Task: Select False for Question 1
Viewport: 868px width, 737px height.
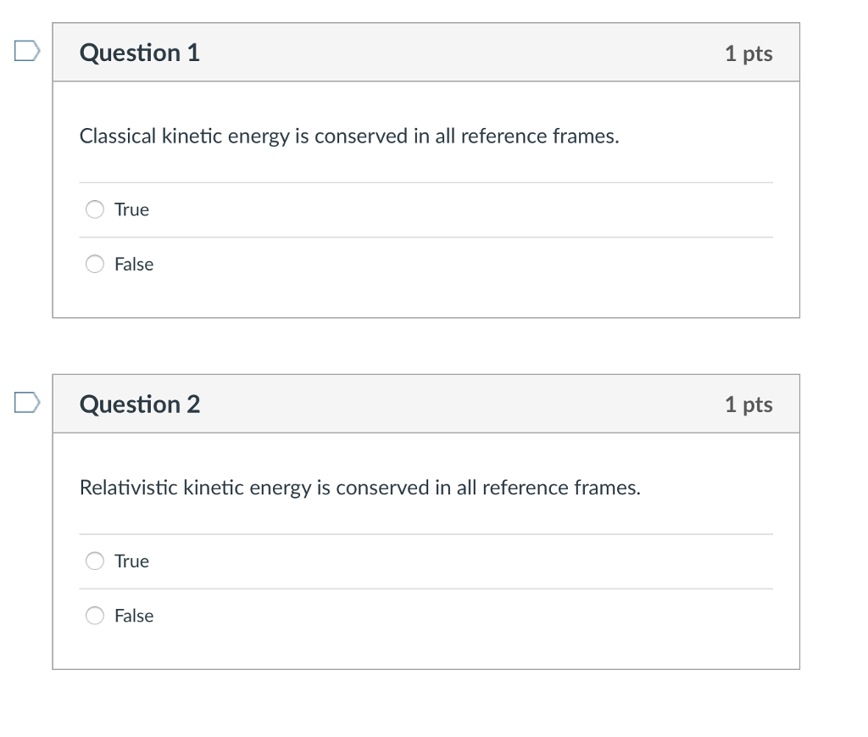Action: tap(95, 264)
